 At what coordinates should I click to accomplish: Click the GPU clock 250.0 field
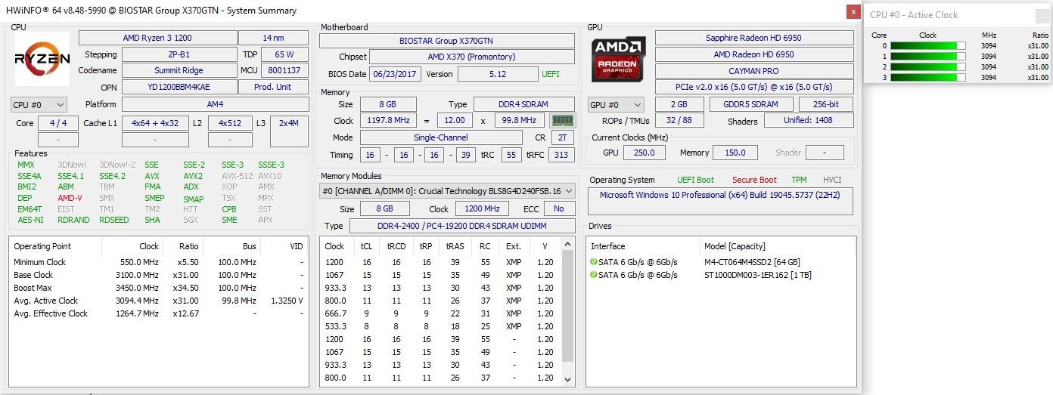coord(645,153)
